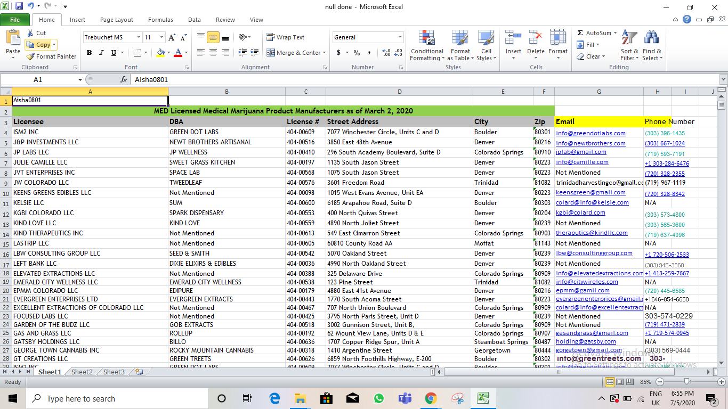This screenshot has height=409, width=728.
Task: Toggle Bold formatting on selected cell
Action: [x=89, y=53]
